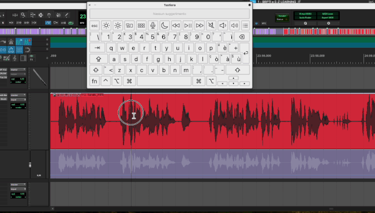375x213 pixels.
Task: Tap the tab key on keyboard
Action: tap(97, 48)
